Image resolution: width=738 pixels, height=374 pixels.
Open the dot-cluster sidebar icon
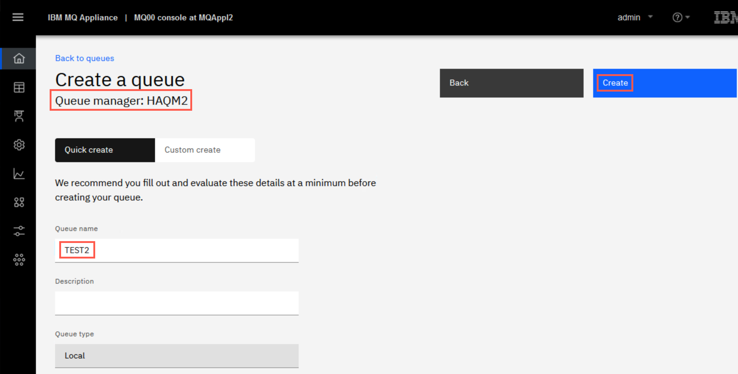(x=19, y=260)
